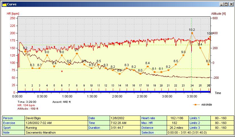The width and height of the screenshot is (235, 137).
Task: Click the Sport field showing Running
Action: 56,128
